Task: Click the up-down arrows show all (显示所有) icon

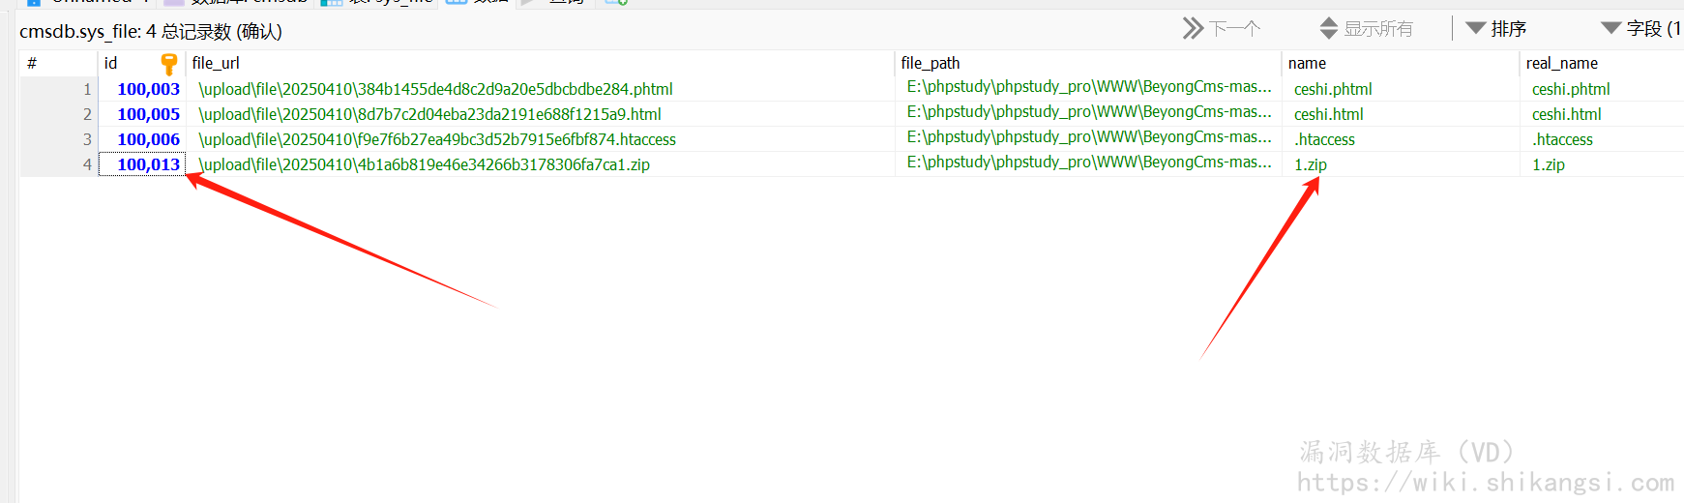Action: pos(1329,29)
